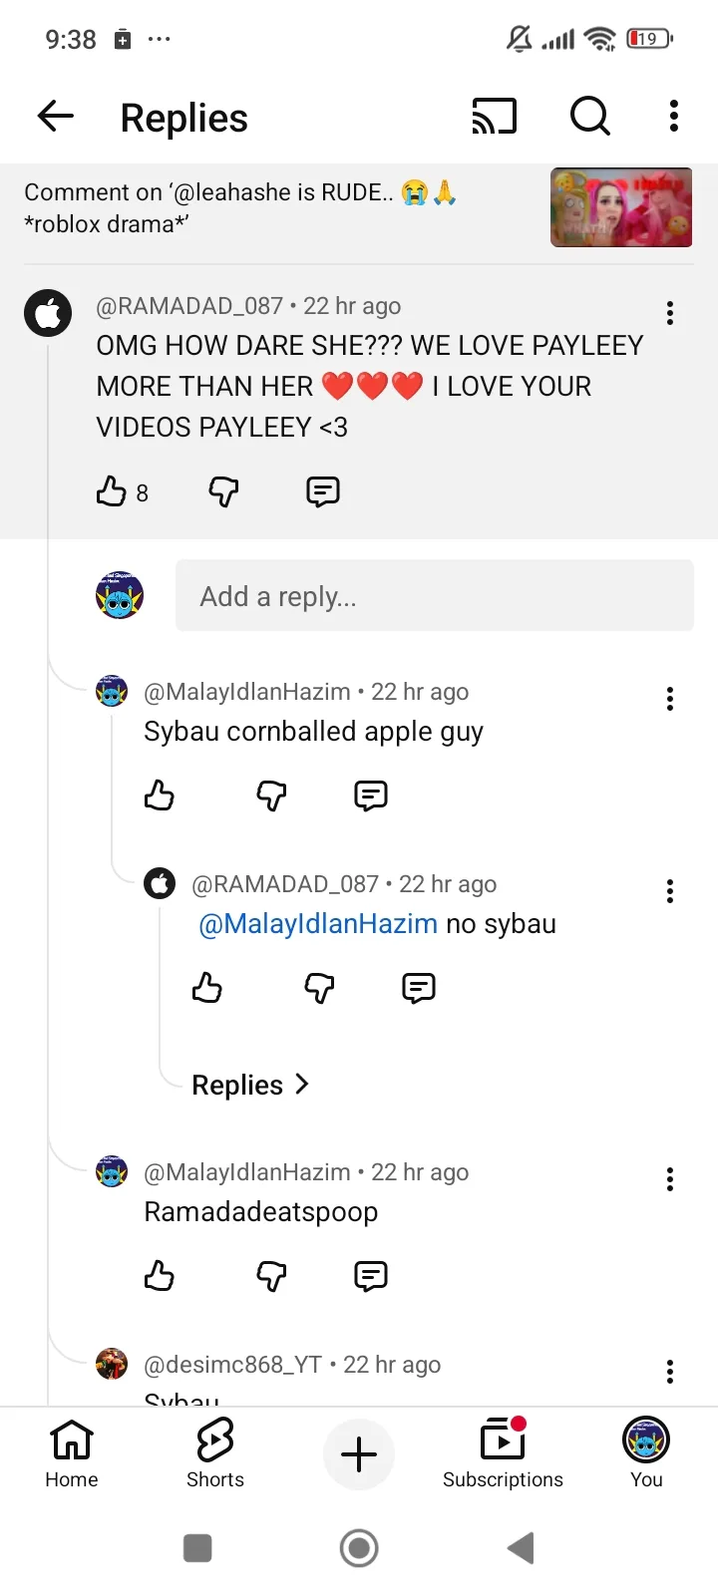Like the 'OMG HOW DARE SHE' comment

tap(111, 491)
